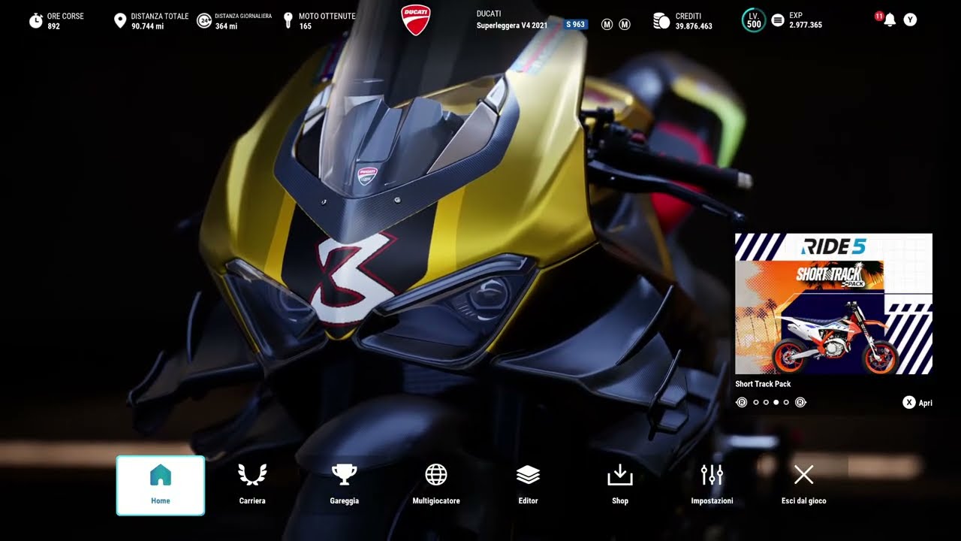Select the second news carousel dot
961x541 pixels.
(766, 403)
